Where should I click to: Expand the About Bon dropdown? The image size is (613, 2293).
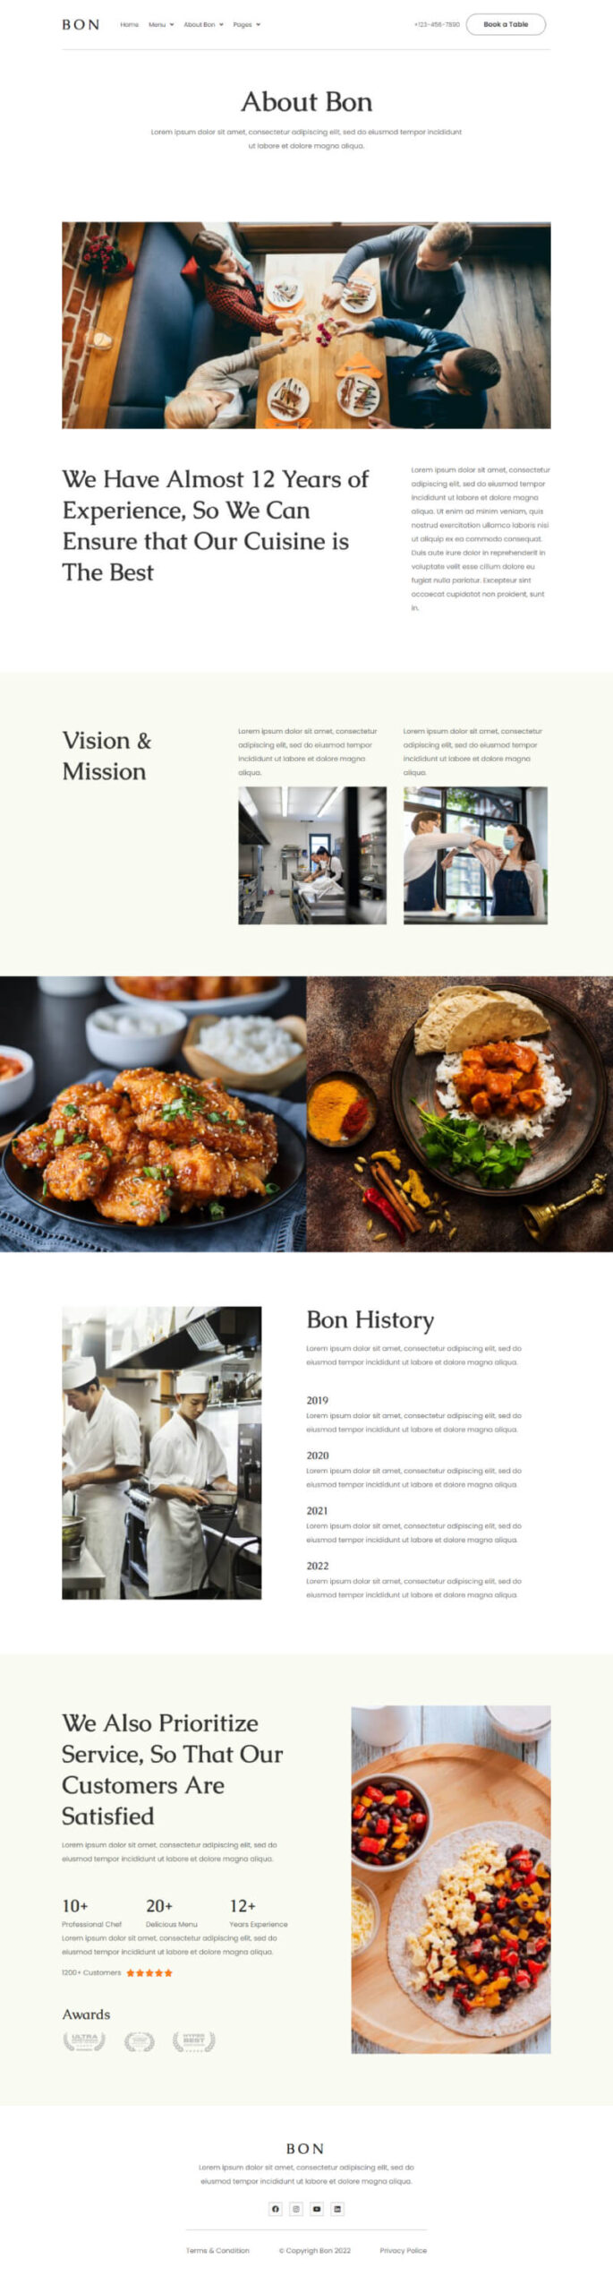pos(204,24)
